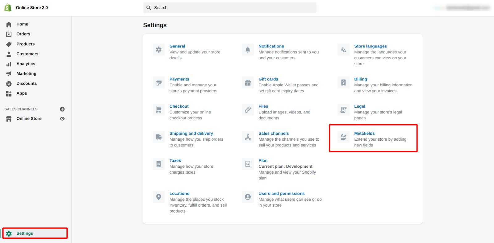Click the Orders inbox icon
This screenshot has height=243, width=494.
pyautogui.click(x=9, y=34)
